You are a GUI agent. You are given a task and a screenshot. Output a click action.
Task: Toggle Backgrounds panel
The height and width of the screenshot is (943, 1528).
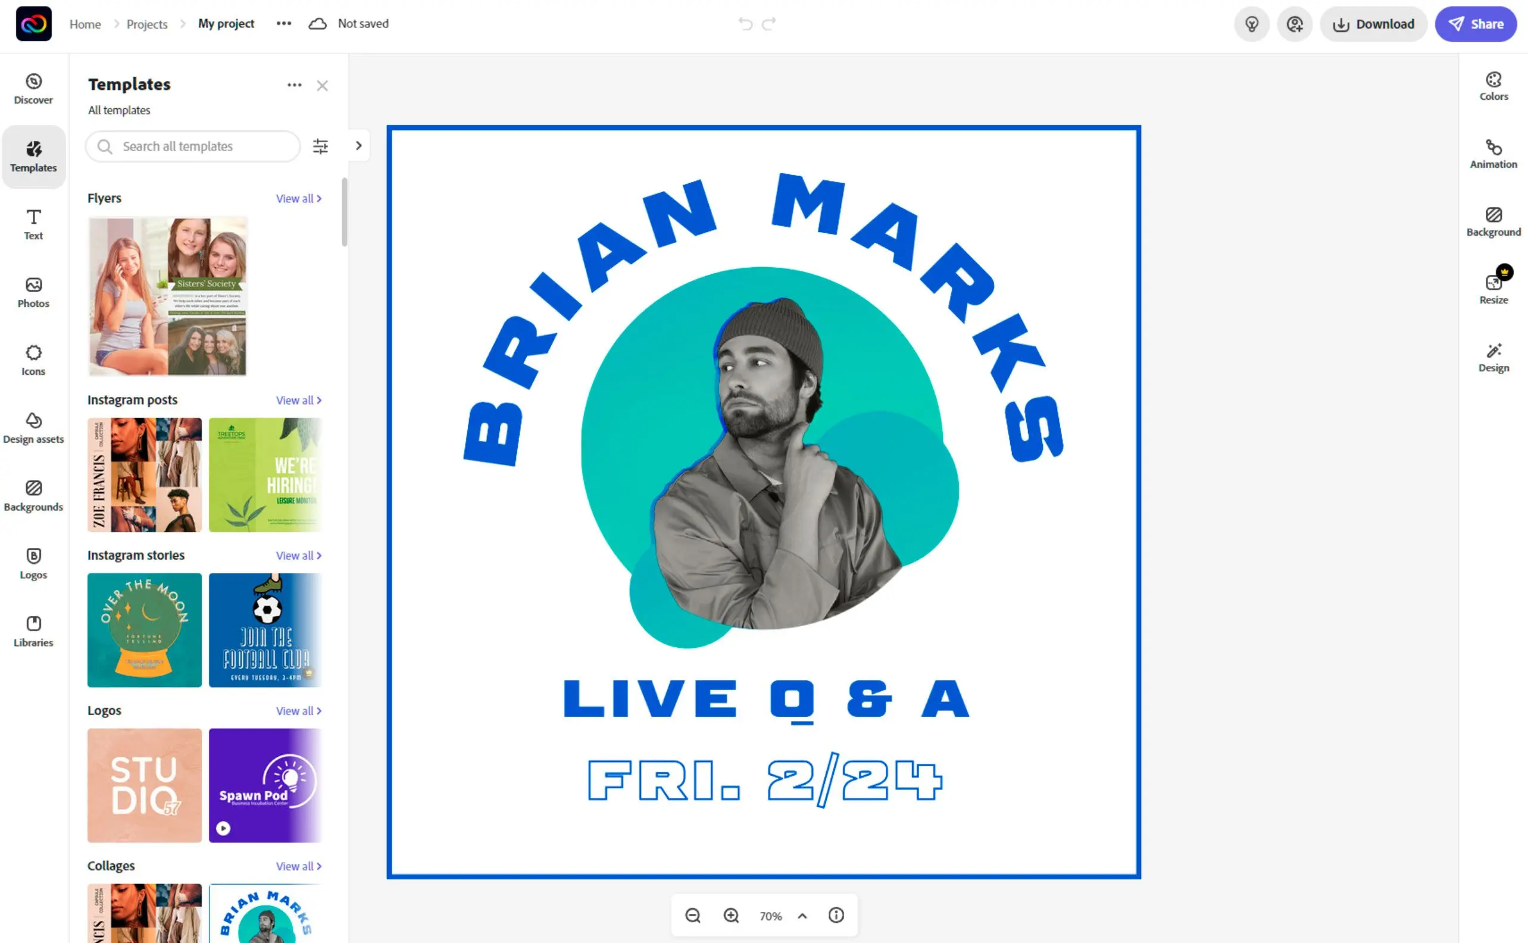(34, 497)
